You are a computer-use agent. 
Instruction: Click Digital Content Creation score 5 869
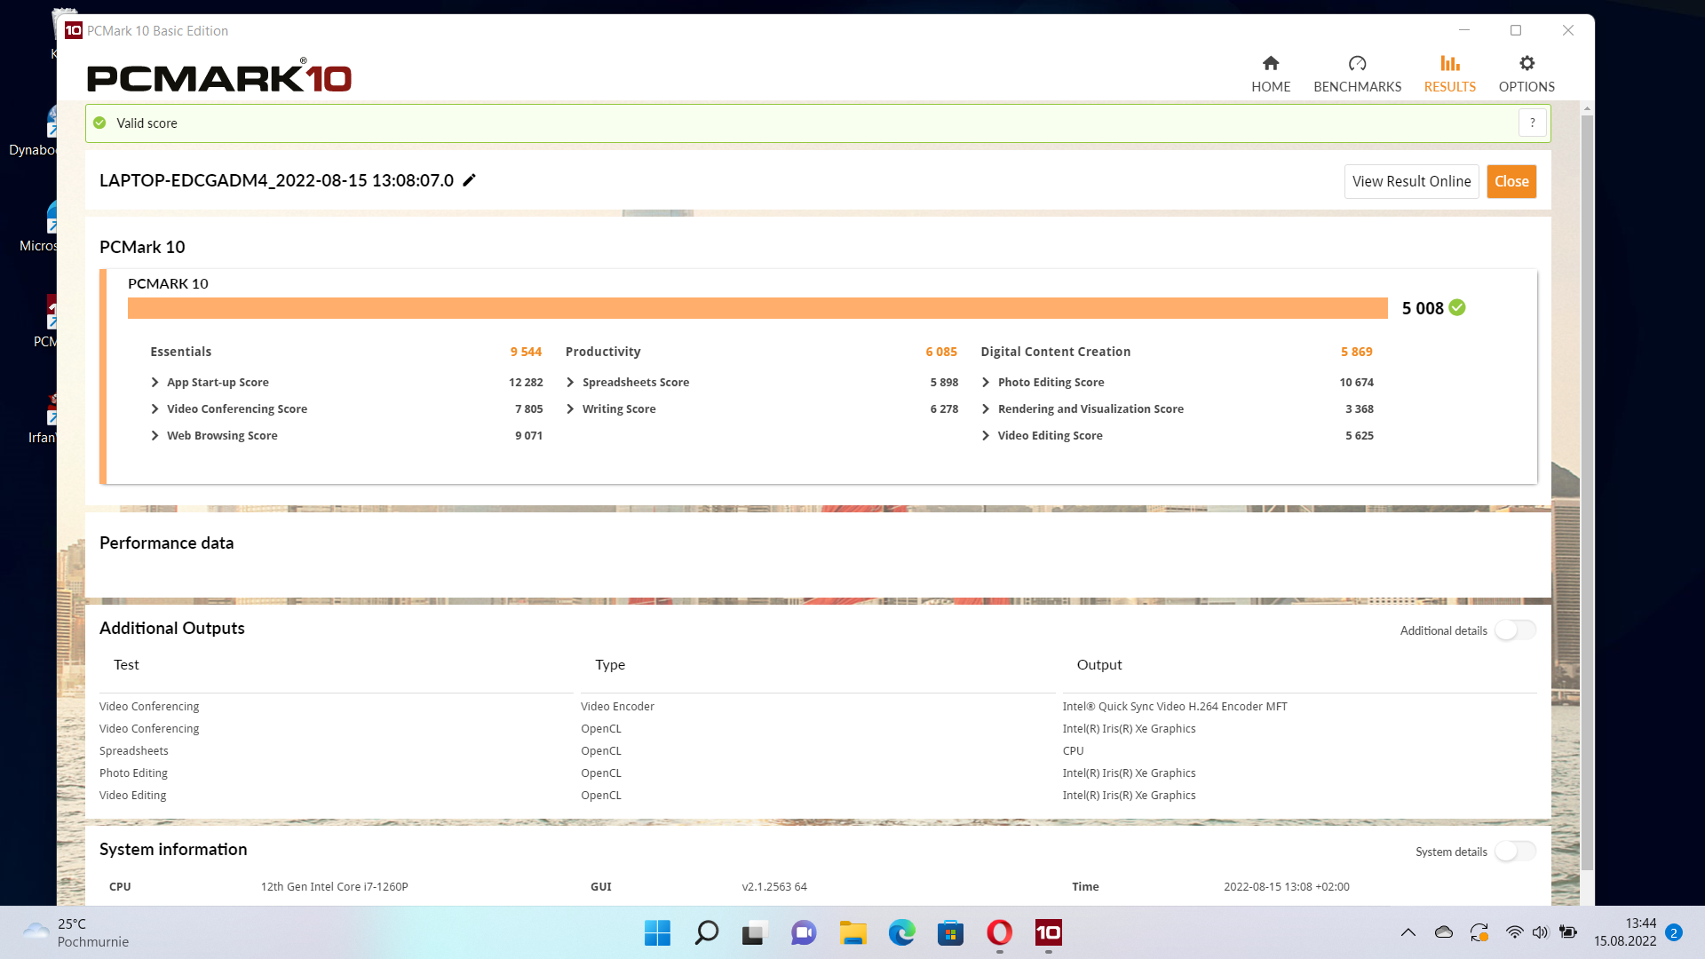click(1357, 352)
